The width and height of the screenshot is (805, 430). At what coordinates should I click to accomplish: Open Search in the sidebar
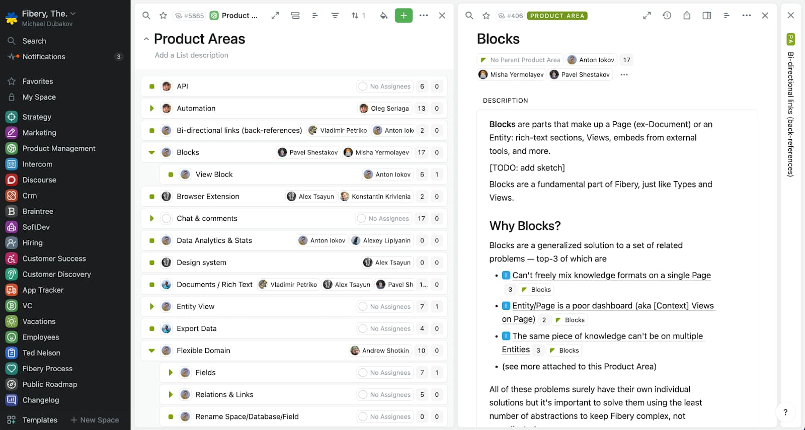point(34,41)
